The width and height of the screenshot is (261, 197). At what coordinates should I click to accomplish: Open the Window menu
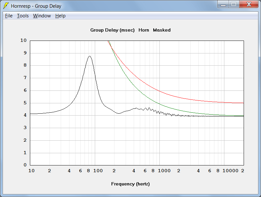pyautogui.click(x=42, y=16)
